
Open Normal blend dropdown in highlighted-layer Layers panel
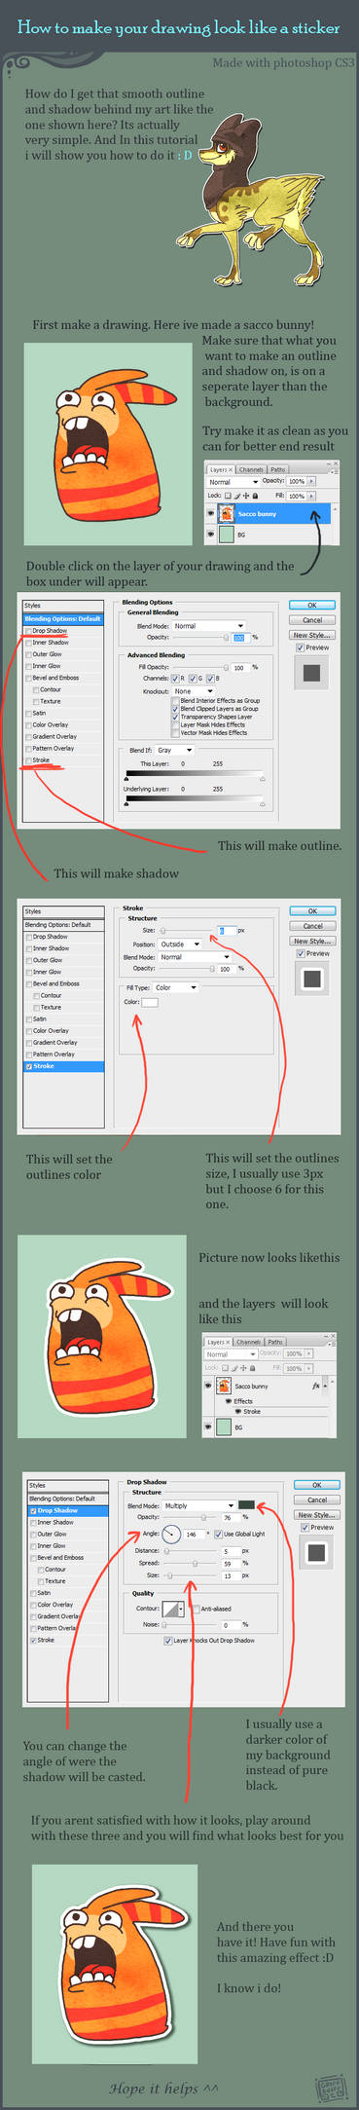pyautogui.click(x=233, y=482)
